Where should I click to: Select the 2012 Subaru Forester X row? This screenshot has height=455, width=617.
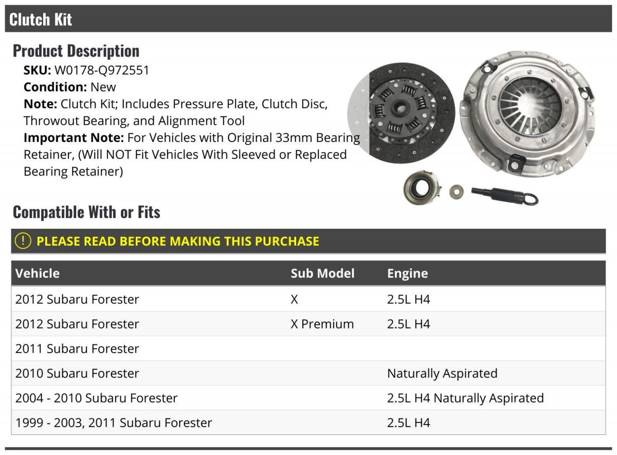tap(77, 299)
